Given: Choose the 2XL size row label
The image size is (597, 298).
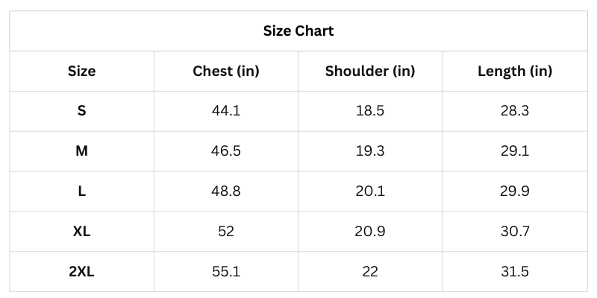Looking at the screenshot, I should (82, 272).
